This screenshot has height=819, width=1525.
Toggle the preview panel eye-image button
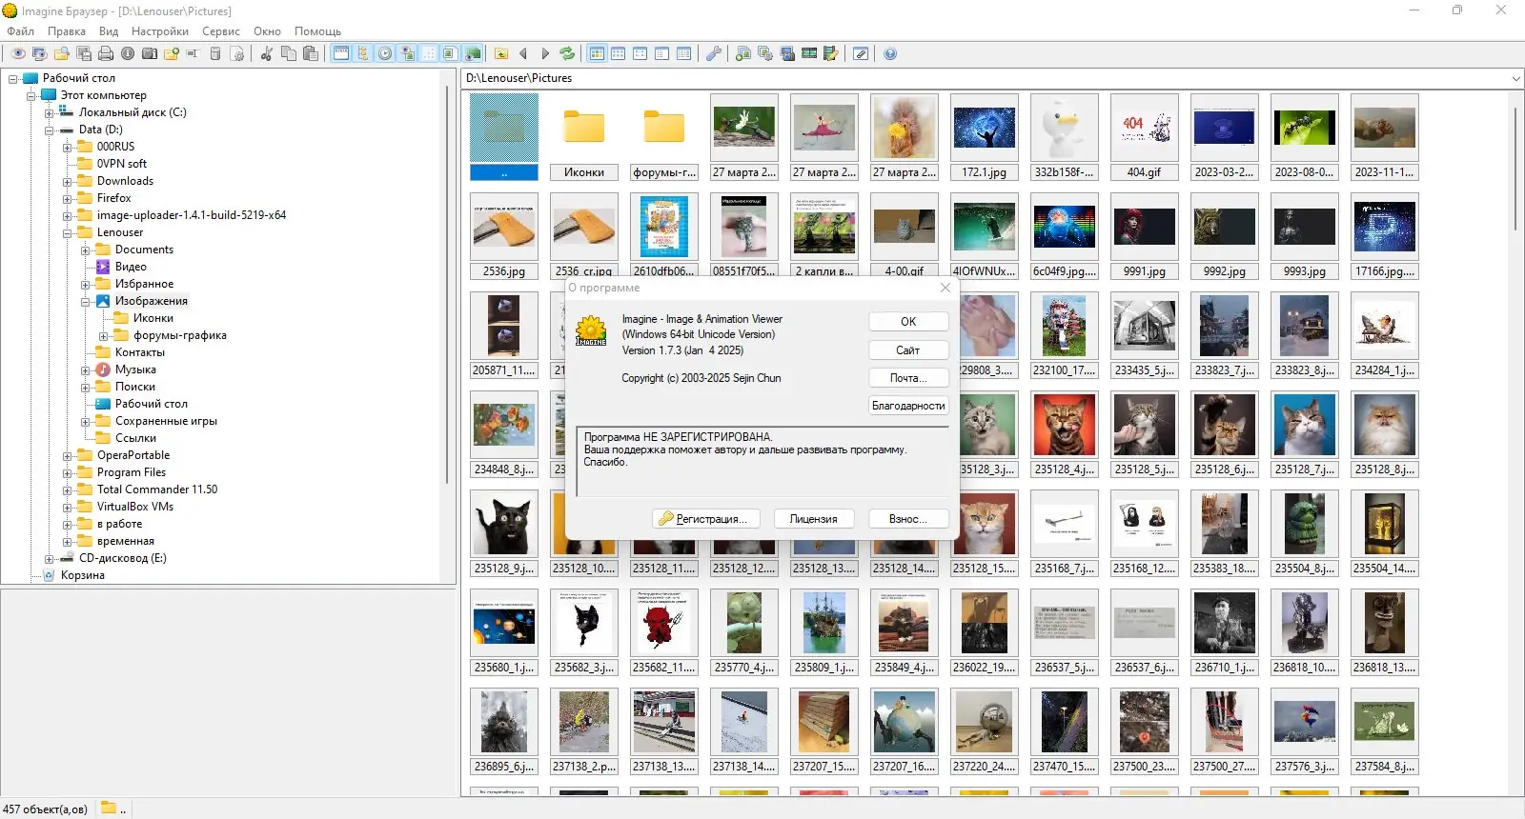pos(407,53)
